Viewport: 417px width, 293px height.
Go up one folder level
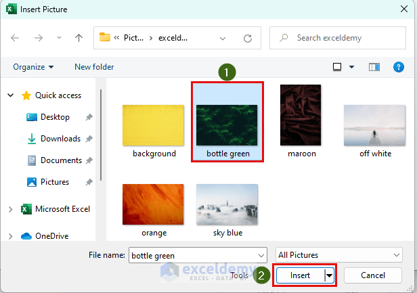click(79, 38)
